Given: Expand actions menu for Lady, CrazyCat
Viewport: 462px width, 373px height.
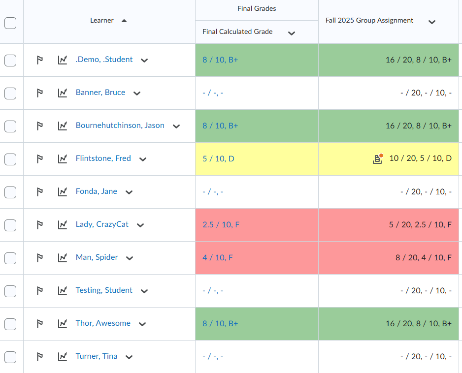Looking at the screenshot, I should (140, 225).
